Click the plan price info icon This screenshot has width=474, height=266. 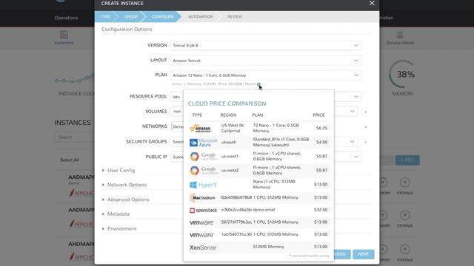click(x=258, y=84)
